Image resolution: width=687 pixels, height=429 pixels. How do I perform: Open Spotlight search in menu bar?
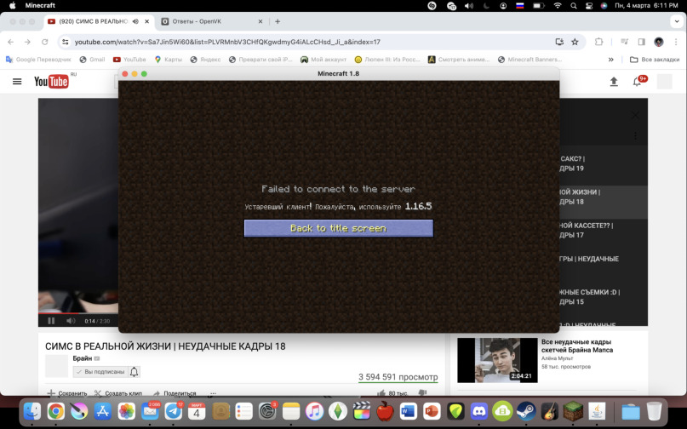pos(574,6)
